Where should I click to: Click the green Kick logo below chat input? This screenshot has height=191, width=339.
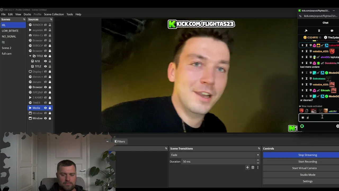302,126
